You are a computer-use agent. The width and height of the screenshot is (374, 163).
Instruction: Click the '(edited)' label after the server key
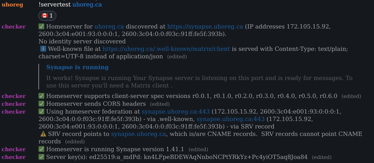[321, 157]
